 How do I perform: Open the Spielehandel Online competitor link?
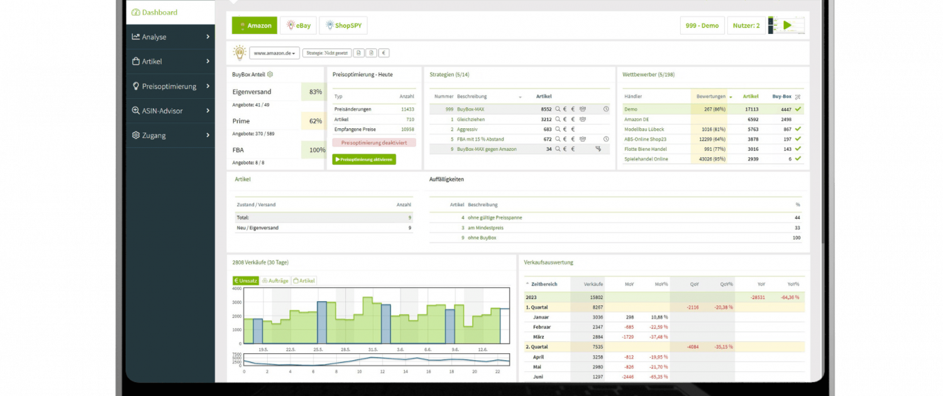646,159
